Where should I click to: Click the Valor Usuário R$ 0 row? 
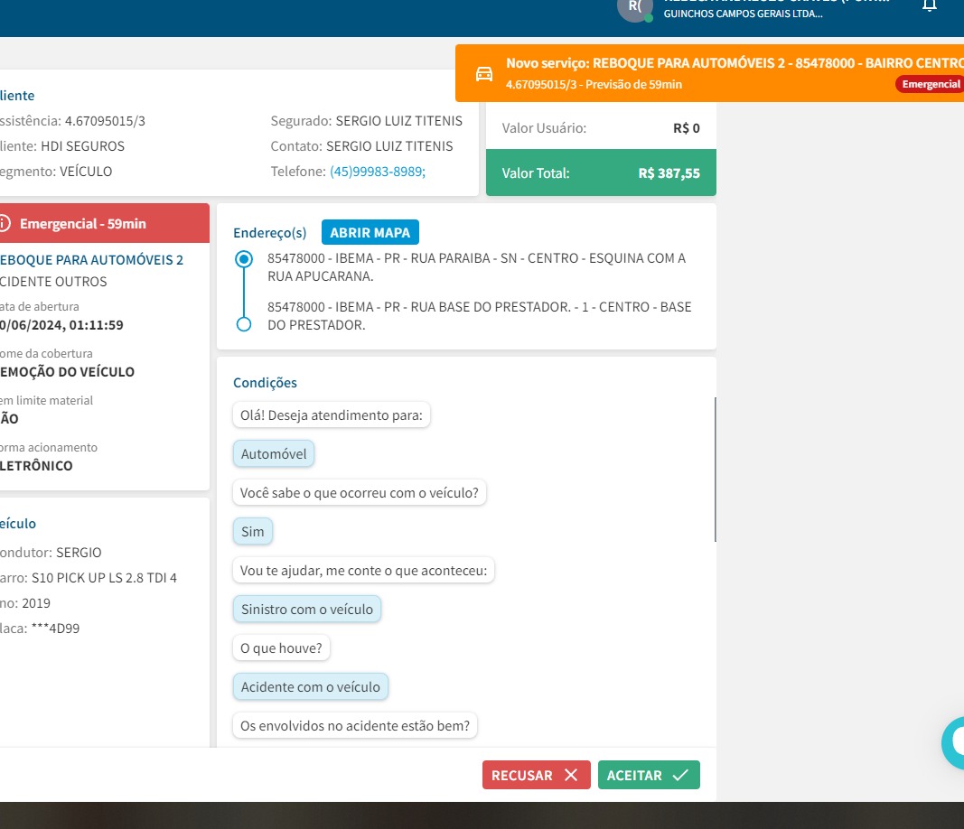click(x=601, y=128)
